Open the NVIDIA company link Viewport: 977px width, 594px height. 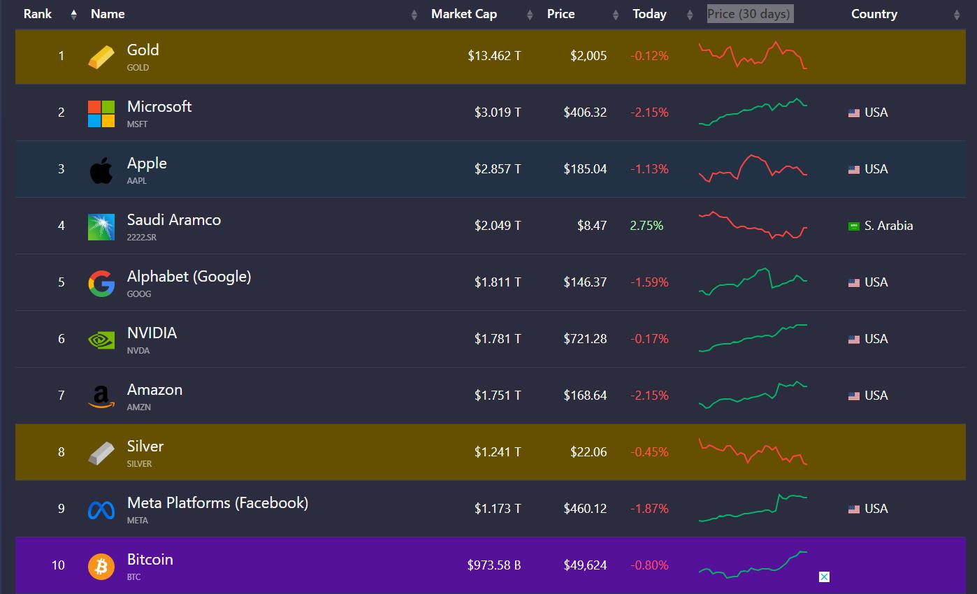pos(152,333)
